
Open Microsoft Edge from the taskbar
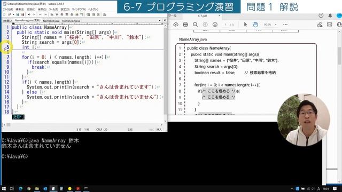pos(20,188)
